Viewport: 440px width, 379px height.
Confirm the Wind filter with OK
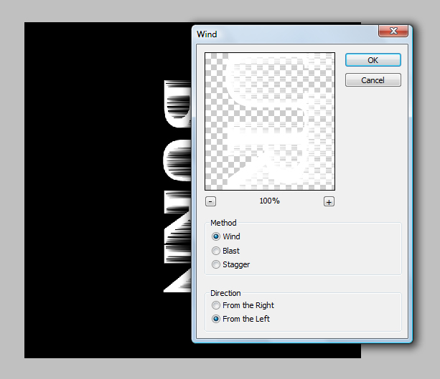373,60
